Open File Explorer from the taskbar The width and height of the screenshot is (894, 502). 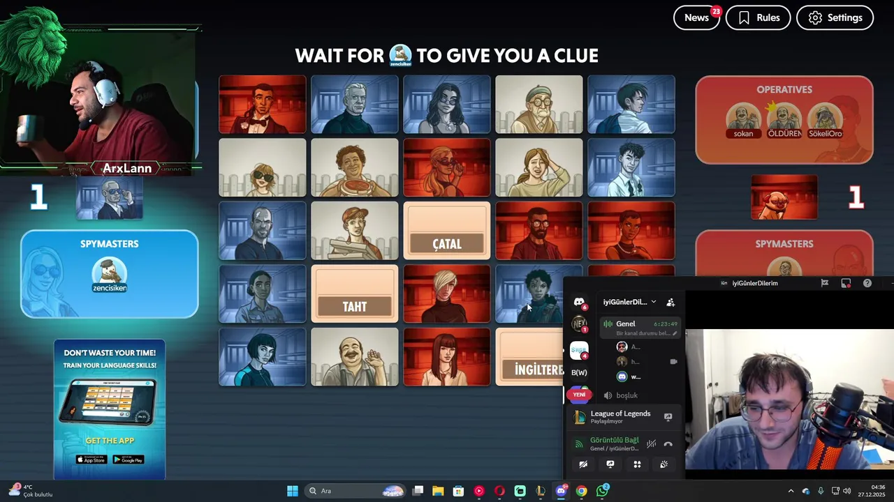pyautogui.click(x=438, y=491)
